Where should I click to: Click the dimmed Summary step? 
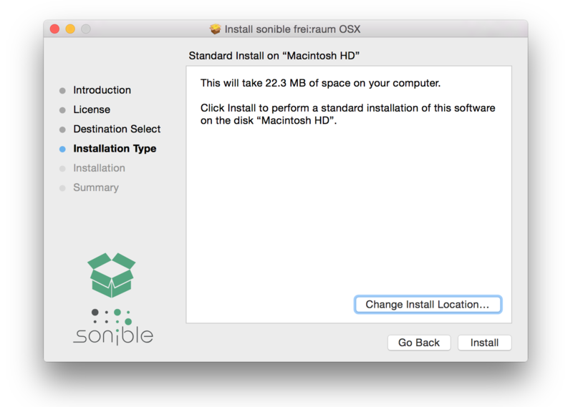coord(96,187)
